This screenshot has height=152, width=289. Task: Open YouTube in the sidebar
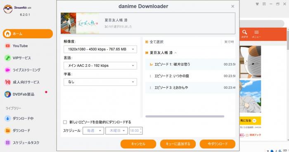coord(20,46)
